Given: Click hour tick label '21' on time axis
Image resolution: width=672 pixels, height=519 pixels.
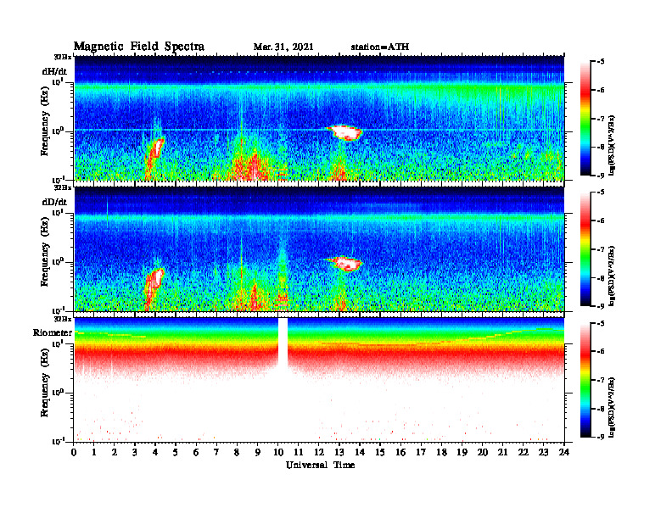Looking at the screenshot, I should (502, 452).
